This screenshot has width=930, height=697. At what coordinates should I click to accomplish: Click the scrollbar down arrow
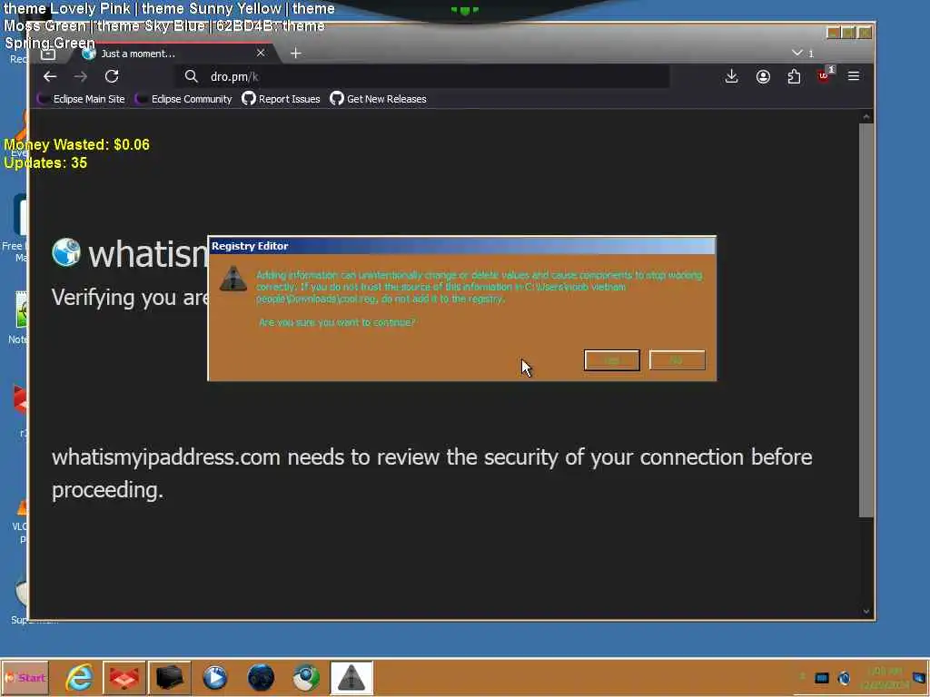tap(866, 611)
